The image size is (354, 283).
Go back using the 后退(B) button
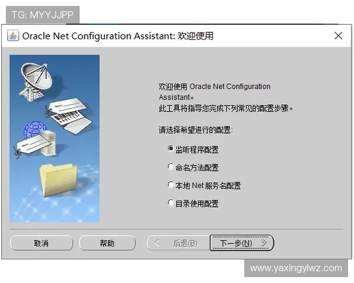point(178,243)
